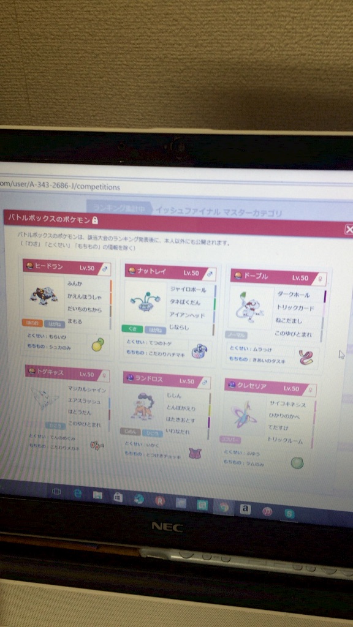Click the Task View icon in taskbar

[57, 491]
